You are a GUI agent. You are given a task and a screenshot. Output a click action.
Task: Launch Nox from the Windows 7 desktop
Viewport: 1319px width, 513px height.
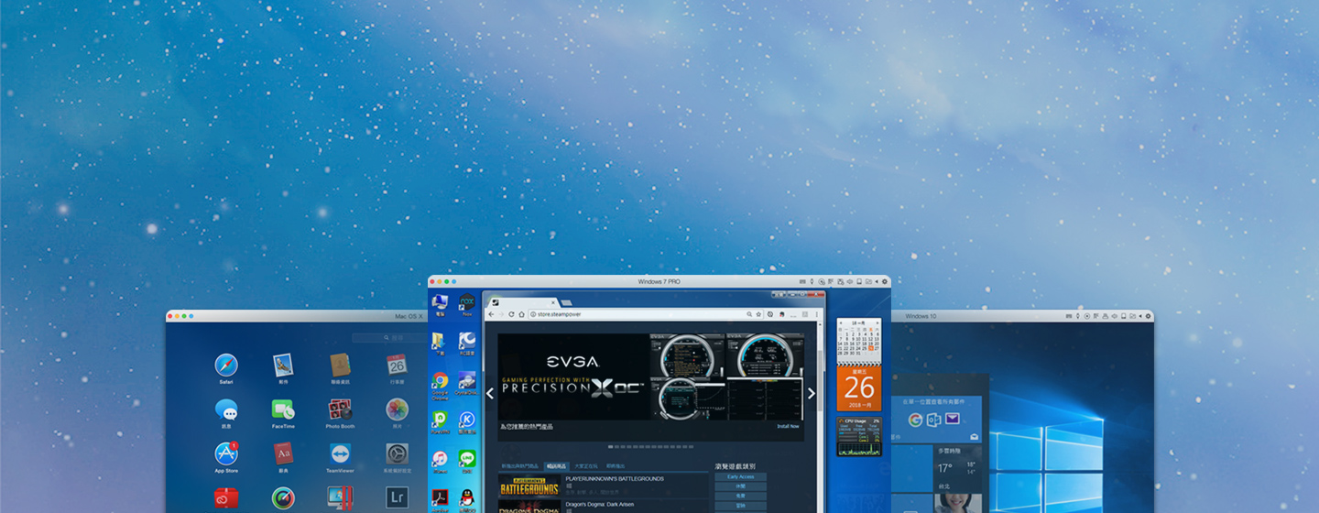coord(467,301)
